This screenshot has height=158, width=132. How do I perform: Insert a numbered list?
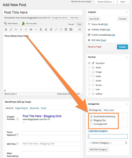point(26,29)
